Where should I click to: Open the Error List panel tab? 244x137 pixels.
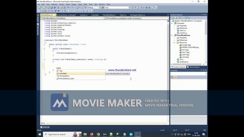pyautogui.click(x=45, y=127)
